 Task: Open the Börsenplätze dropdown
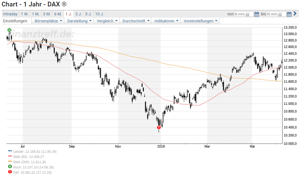click(x=48, y=21)
